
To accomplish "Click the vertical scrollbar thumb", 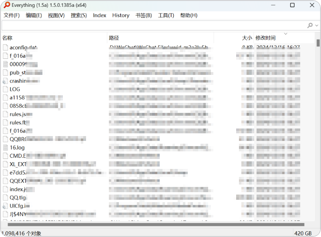I will (x=318, y=43).
